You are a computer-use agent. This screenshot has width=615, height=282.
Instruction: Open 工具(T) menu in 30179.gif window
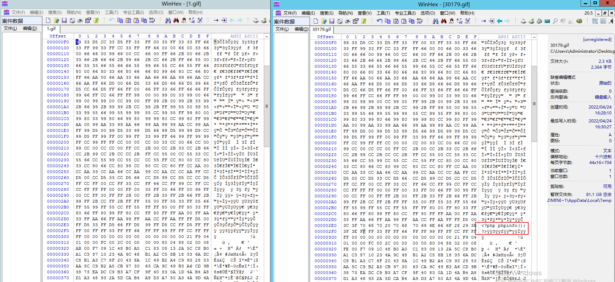(383, 13)
